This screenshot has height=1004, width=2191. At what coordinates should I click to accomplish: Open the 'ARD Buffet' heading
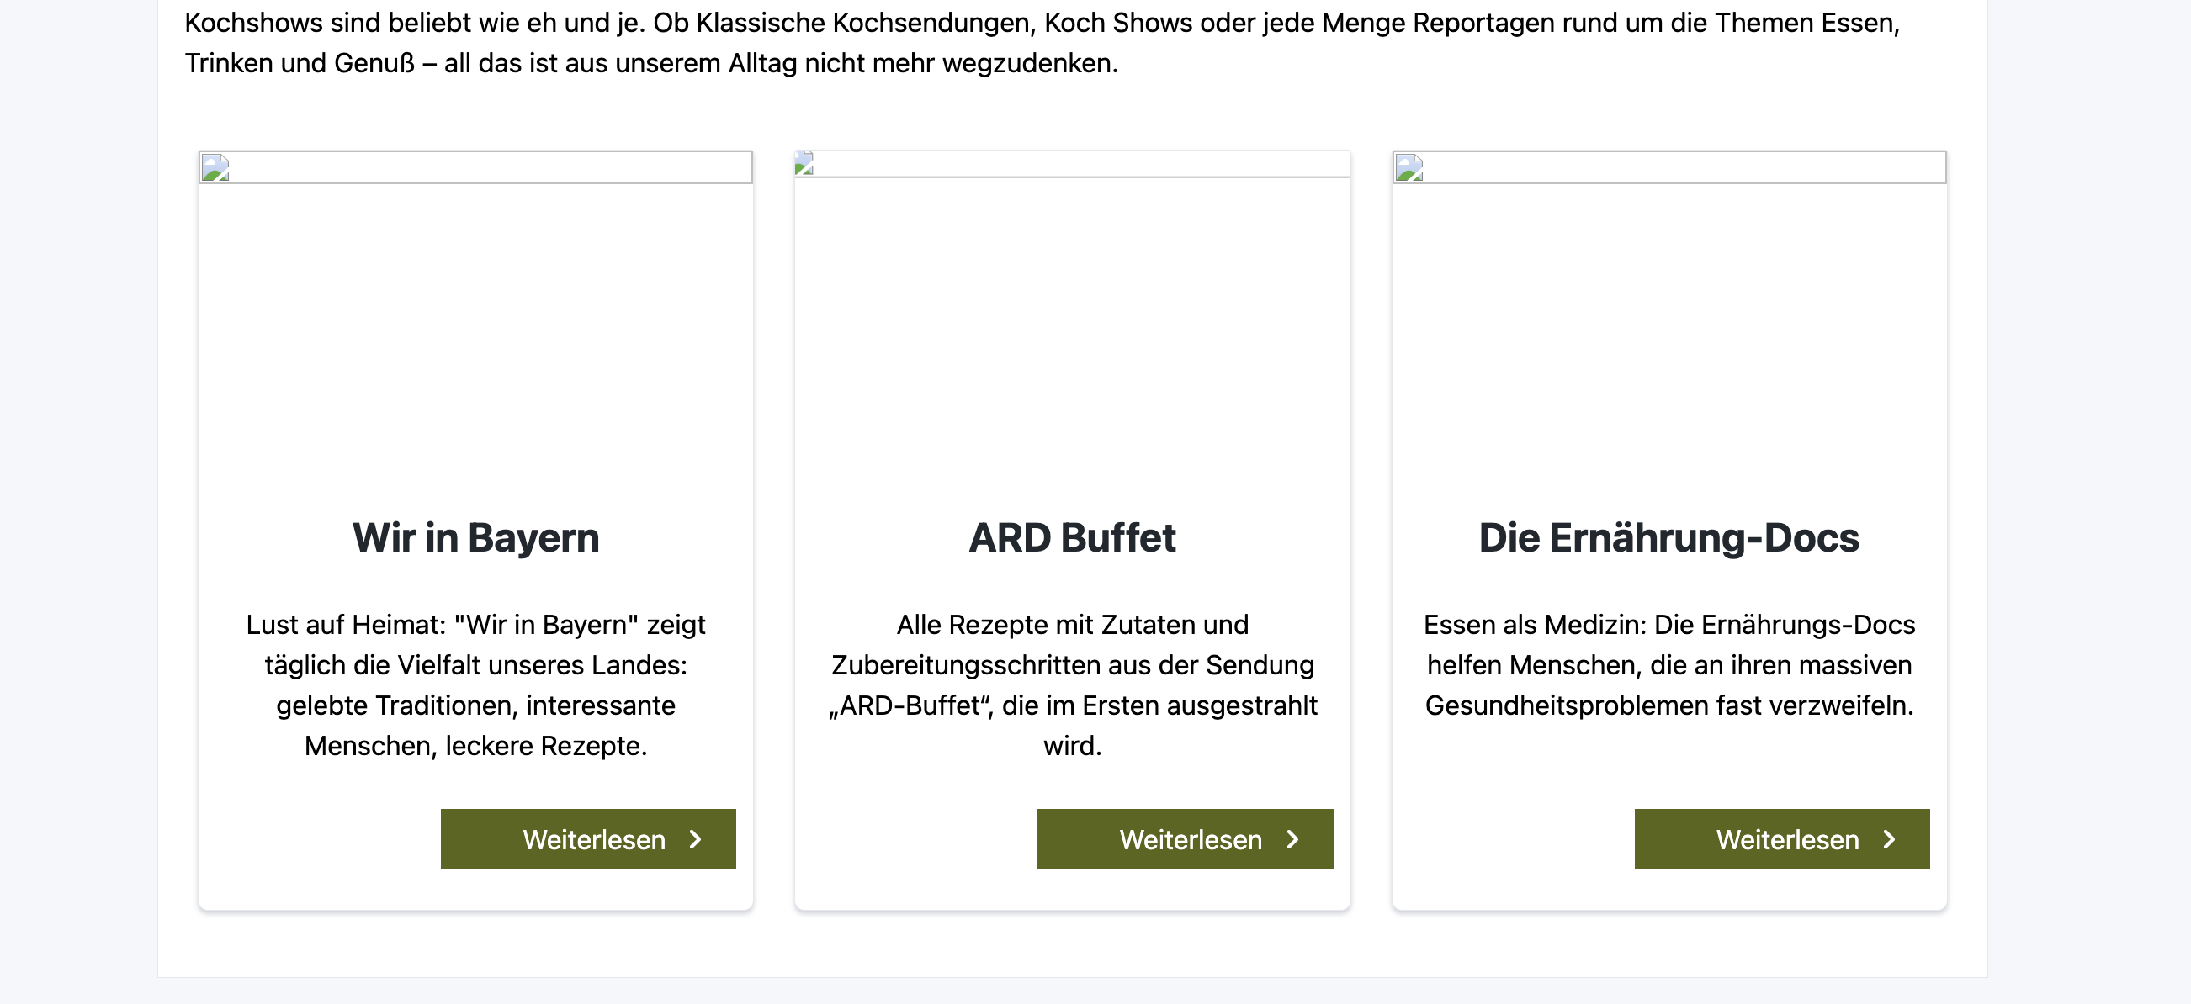[1072, 537]
